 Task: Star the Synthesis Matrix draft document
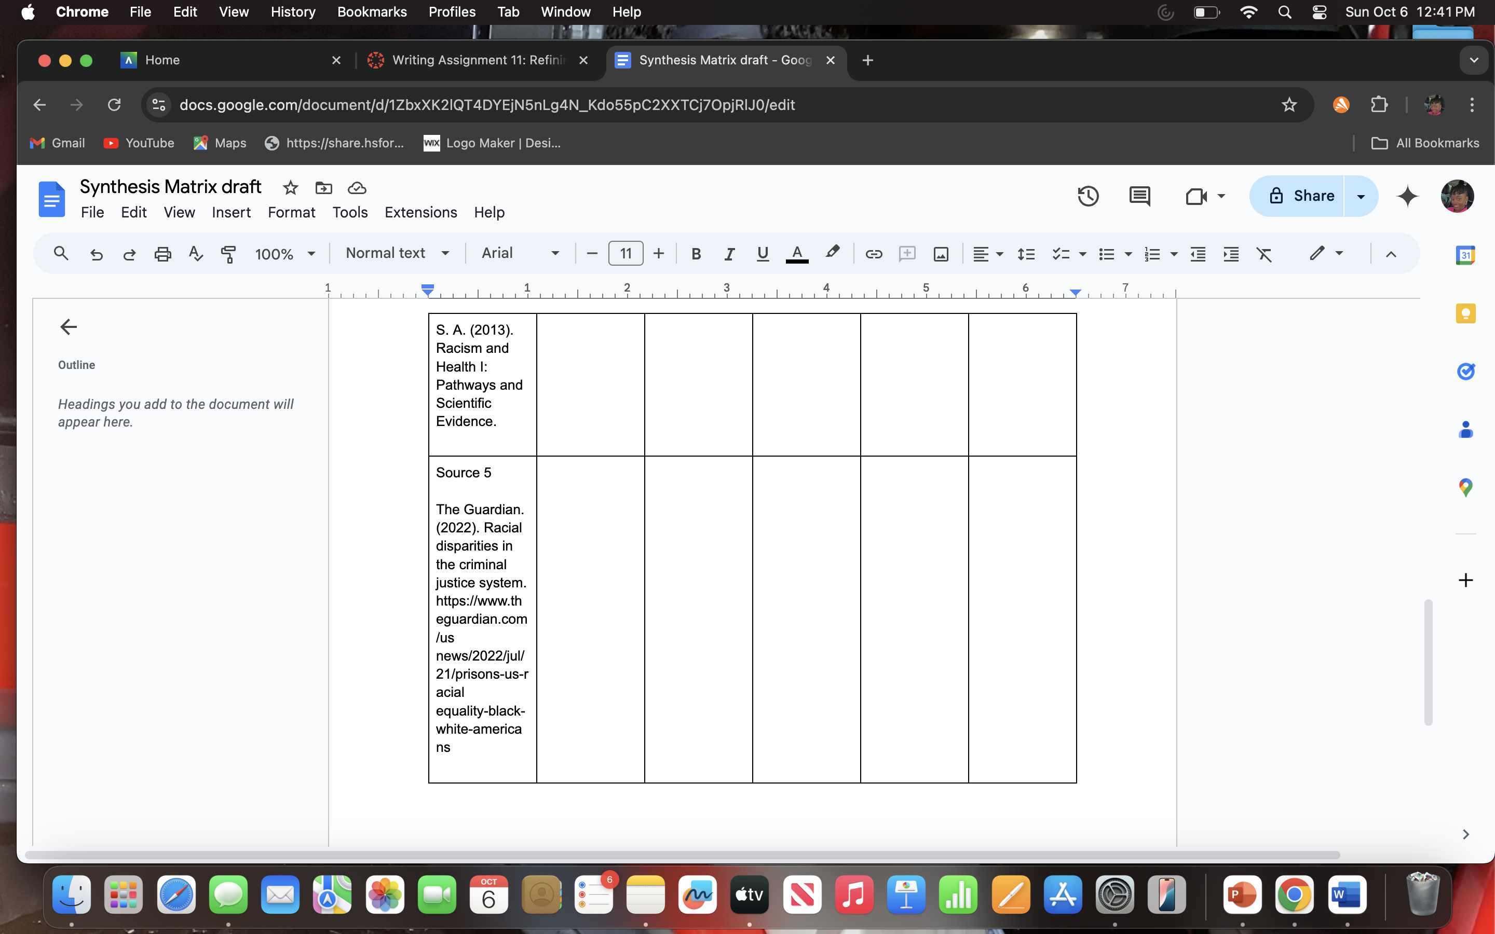coord(290,188)
